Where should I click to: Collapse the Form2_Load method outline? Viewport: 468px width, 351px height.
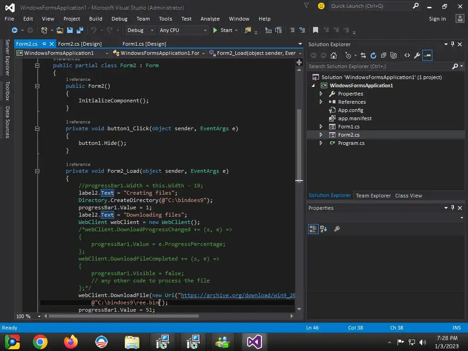click(37, 171)
